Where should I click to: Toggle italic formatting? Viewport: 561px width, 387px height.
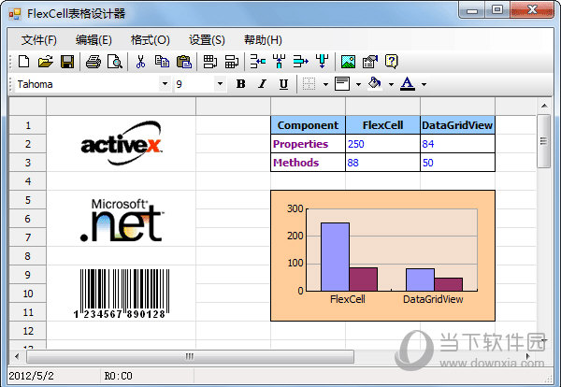point(262,84)
